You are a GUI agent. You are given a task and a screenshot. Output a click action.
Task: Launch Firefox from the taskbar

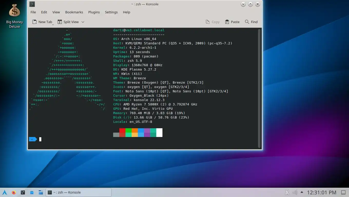point(14,192)
